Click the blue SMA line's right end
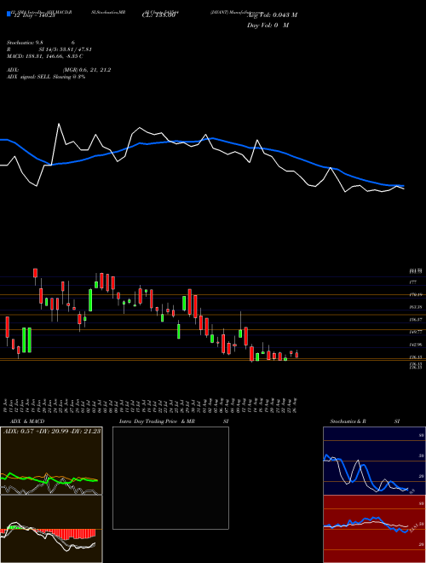The width and height of the screenshot is (426, 563). tap(403, 186)
